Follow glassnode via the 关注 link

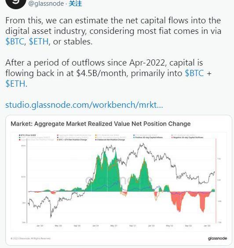pyautogui.click(x=75, y=4)
